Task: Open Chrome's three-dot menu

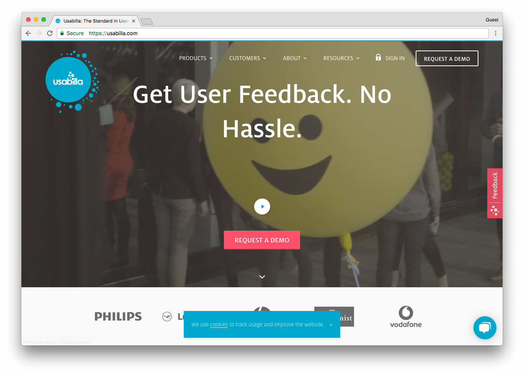Action: (x=496, y=33)
